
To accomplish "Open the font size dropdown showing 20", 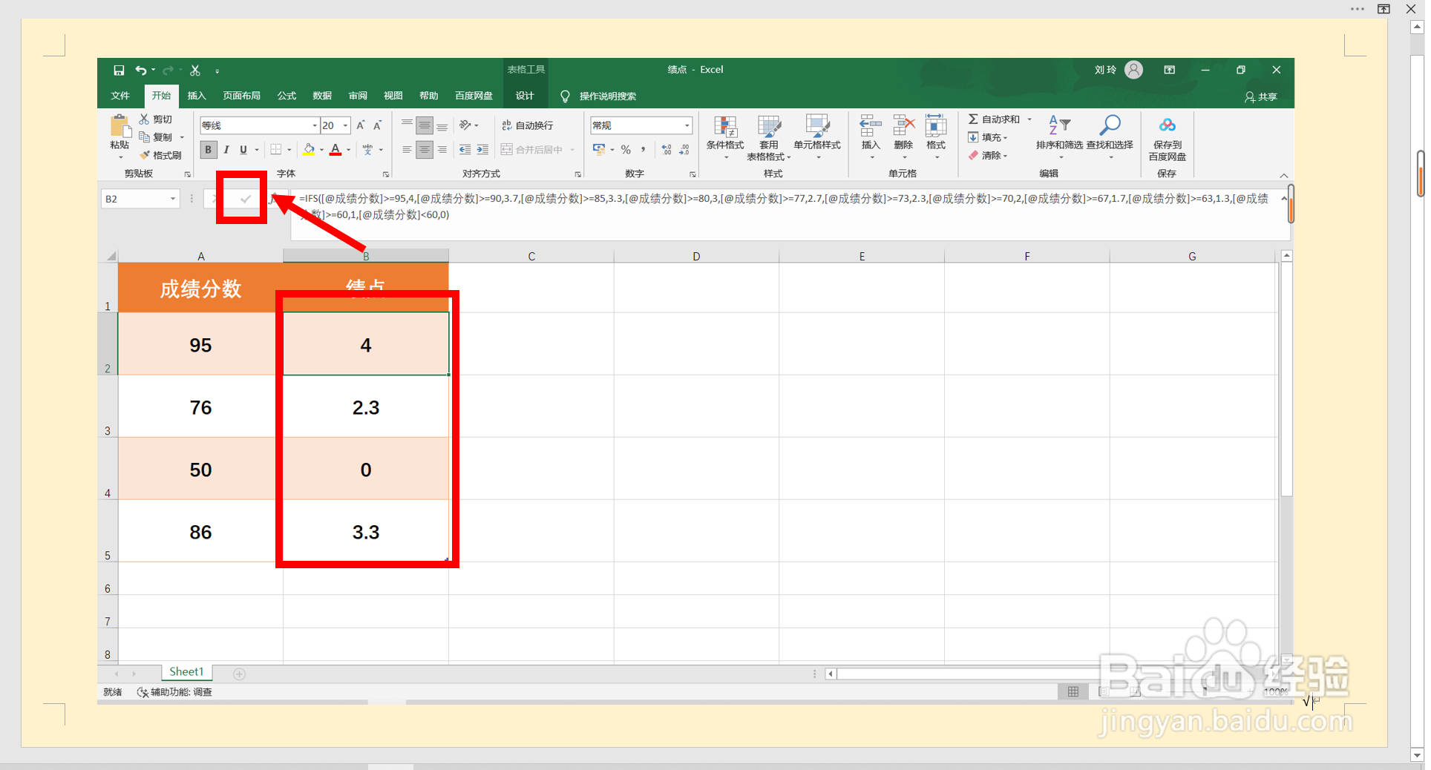I will click(x=345, y=125).
